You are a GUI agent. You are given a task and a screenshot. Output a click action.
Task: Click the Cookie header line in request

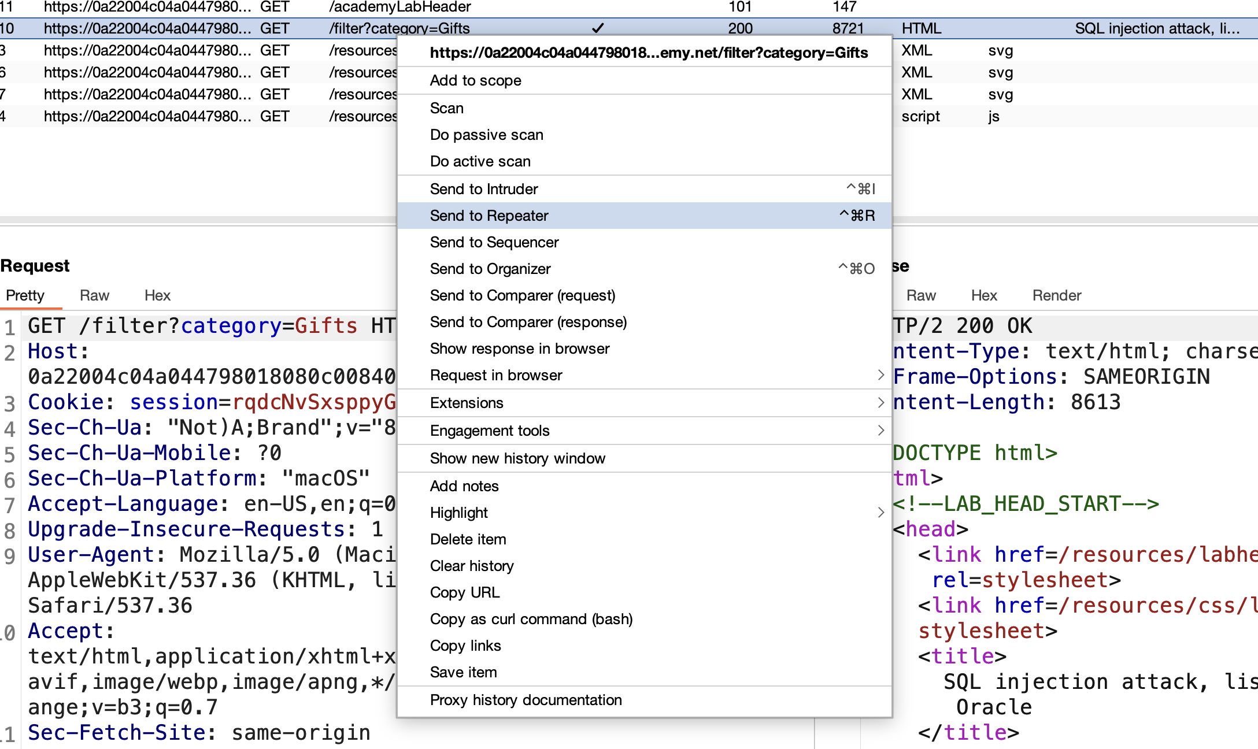click(x=212, y=402)
